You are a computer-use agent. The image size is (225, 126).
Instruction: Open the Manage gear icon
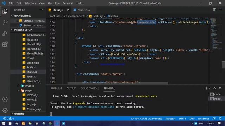(x=5, y=110)
